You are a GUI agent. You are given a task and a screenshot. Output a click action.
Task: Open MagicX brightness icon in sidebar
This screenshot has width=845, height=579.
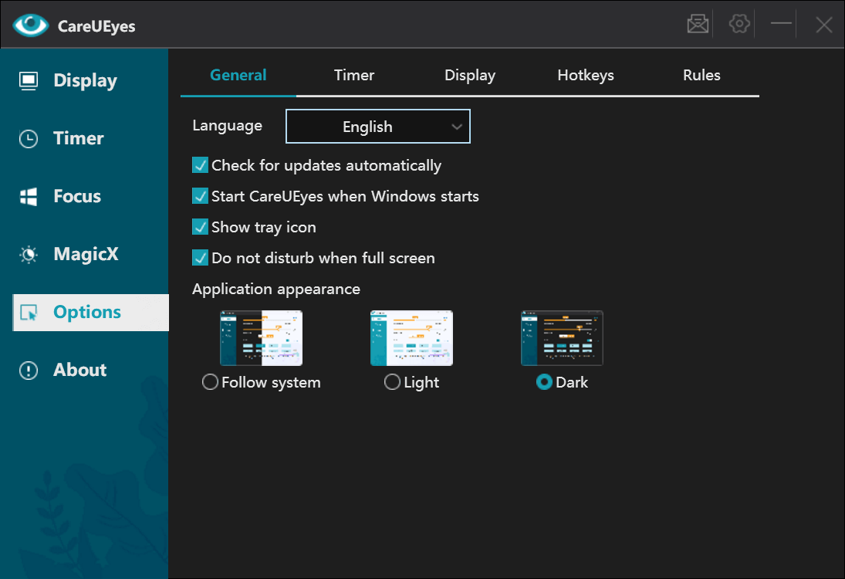click(29, 255)
